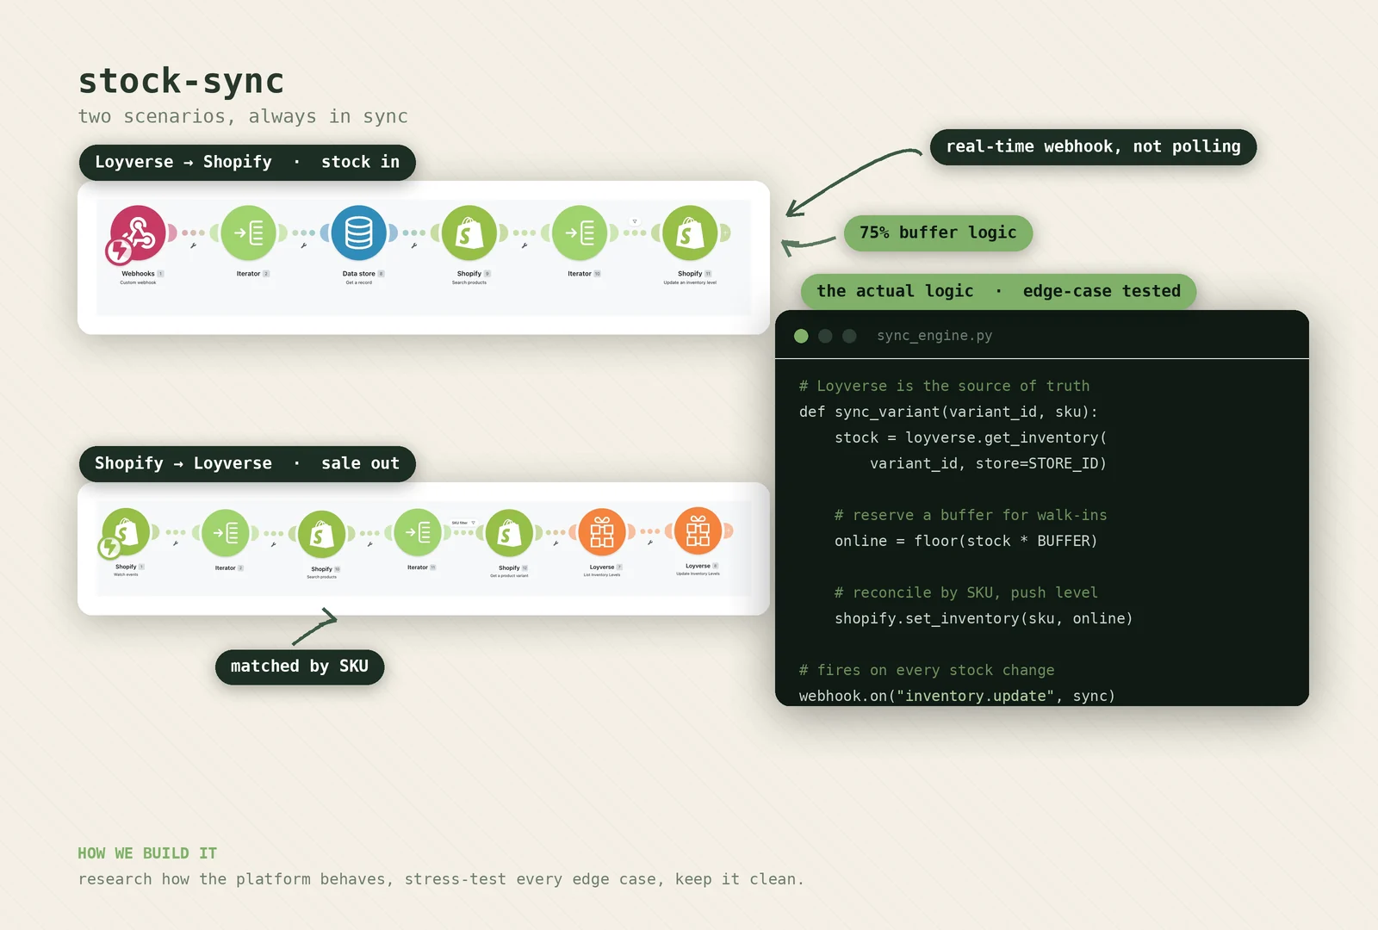Click comment reconcile by SKU, push level
1378x930 pixels.
[966, 592]
